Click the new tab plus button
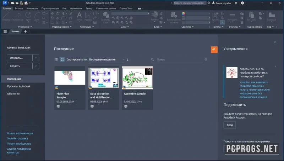The width and height of the screenshot is (284, 161). (x=25, y=31)
